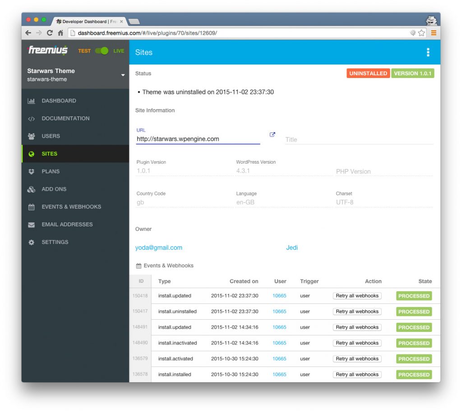Select the Plans menu item
The image size is (462, 413).
click(x=75, y=171)
